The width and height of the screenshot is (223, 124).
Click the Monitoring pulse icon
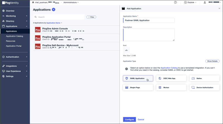coord(3,16)
